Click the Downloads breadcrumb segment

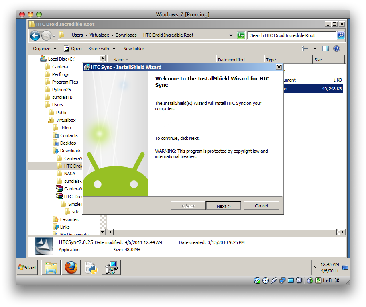click(126, 35)
